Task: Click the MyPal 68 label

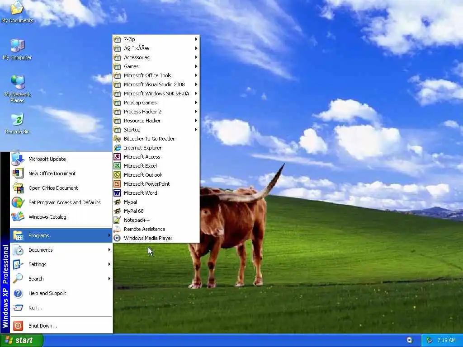Action: 133,211
